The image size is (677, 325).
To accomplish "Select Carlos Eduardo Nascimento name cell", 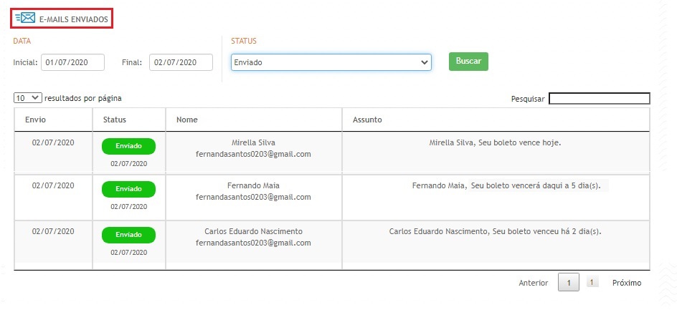I will tap(253, 231).
